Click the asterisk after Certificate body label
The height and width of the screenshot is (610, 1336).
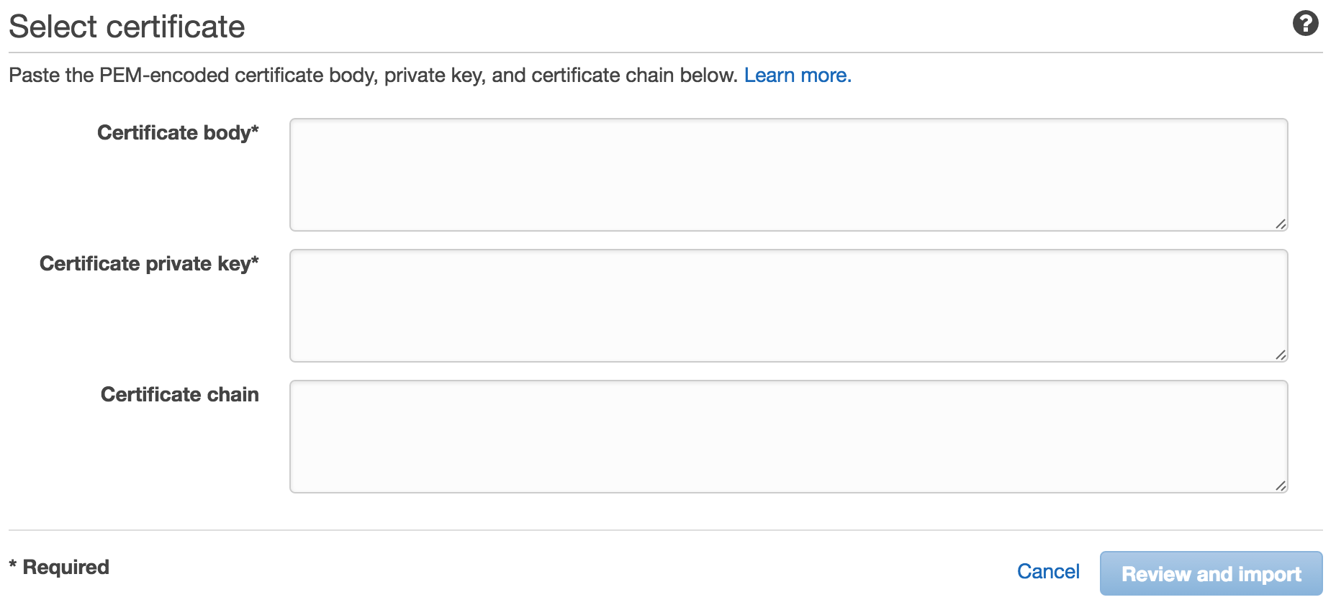[x=255, y=129]
